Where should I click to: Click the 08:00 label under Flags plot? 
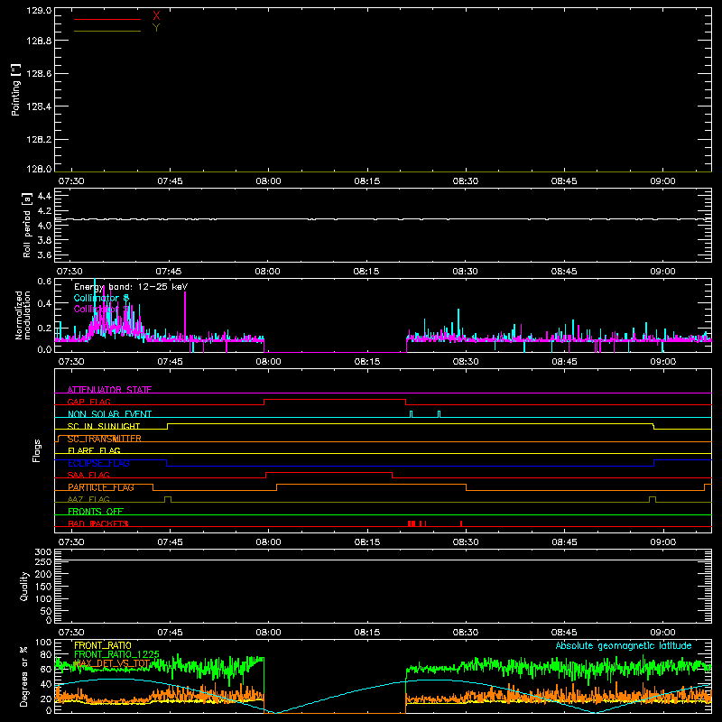[268, 542]
